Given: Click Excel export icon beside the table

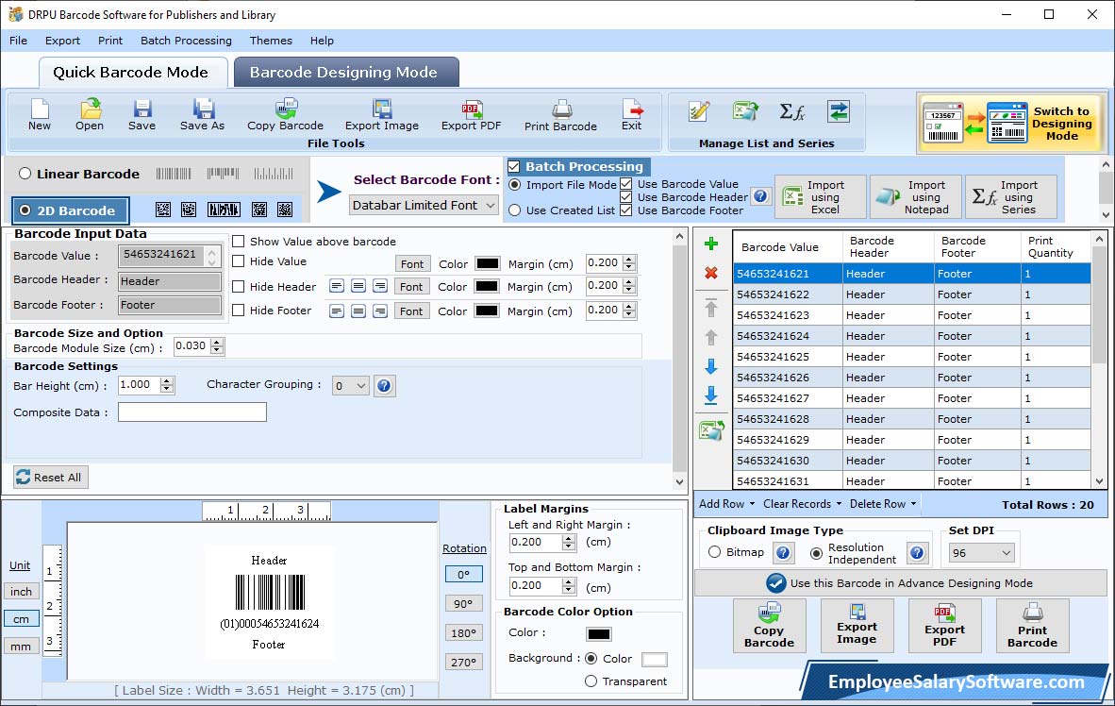Looking at the screenshot, I should coord(711,429).
